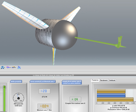Click the blue p.cinétique power bar
The height and width of the screenshot is (112, 136).
(111, 95)
